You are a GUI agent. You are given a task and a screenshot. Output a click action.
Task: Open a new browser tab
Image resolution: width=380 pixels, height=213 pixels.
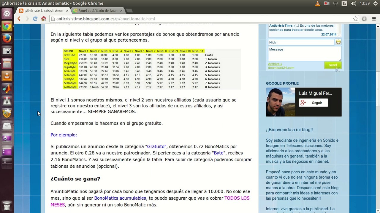(129, 11)
